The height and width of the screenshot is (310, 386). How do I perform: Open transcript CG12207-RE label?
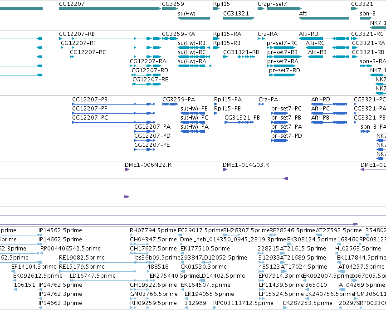click(151, 80)
